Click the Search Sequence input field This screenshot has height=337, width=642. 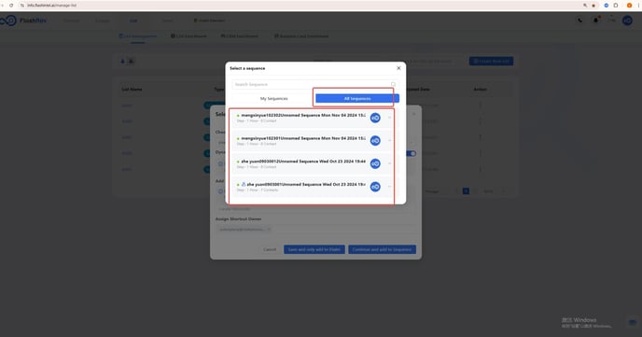coord(314,84)
